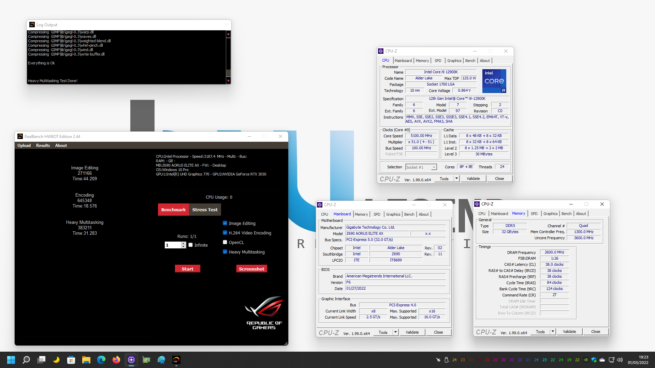Click Log Output scrollbar down arrow
This screenshot has width=655, height=368.
pos(229,81)
